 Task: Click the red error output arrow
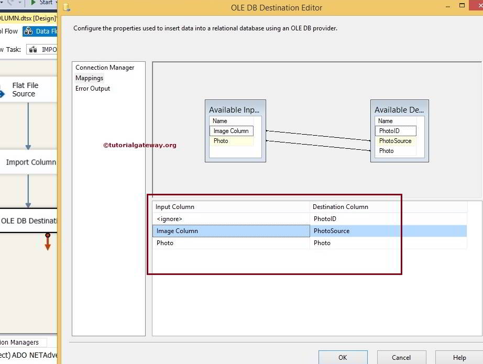48,242
